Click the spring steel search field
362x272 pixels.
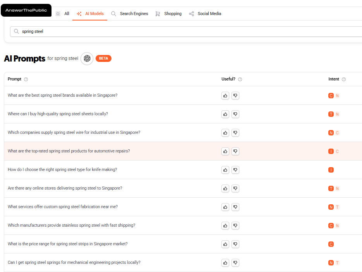click(186, 31)
